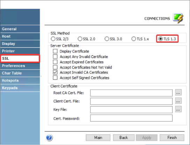
Task: Click the CONNECTIONS header text
Action: click(157, 18)
